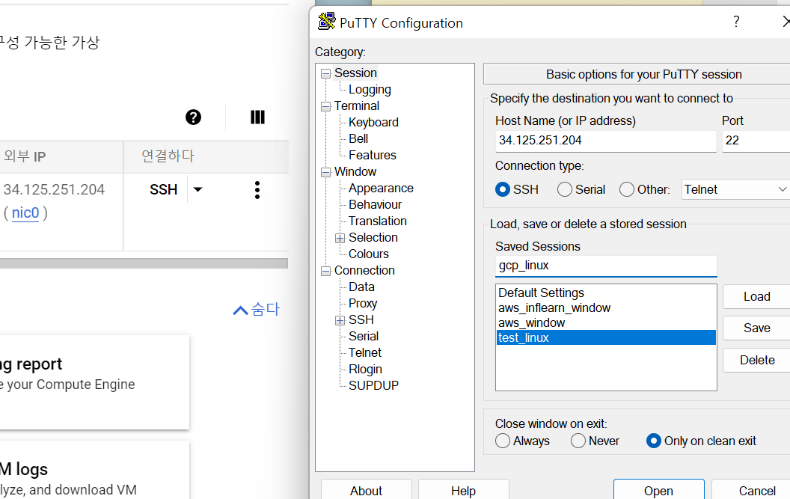
Task: Click the help question mark in PuTTY title bar
Action: (736, 22)
